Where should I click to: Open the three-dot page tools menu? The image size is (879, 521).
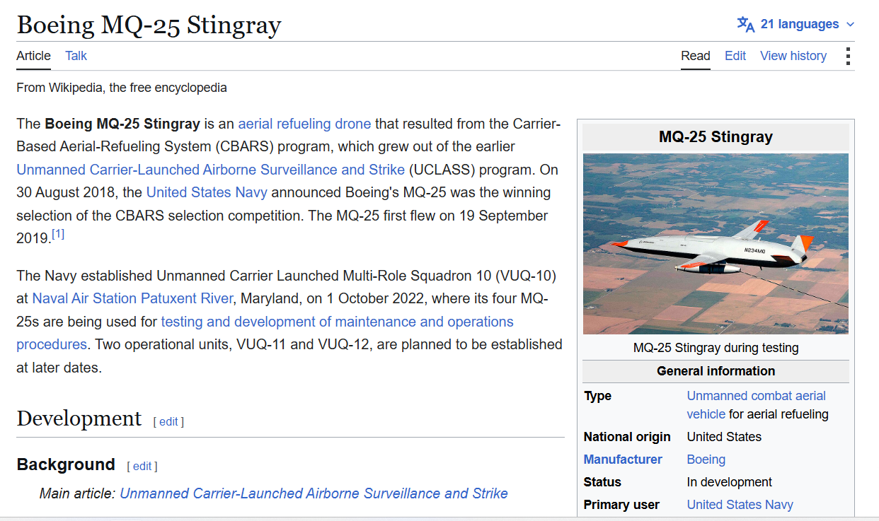pos(848,56)
